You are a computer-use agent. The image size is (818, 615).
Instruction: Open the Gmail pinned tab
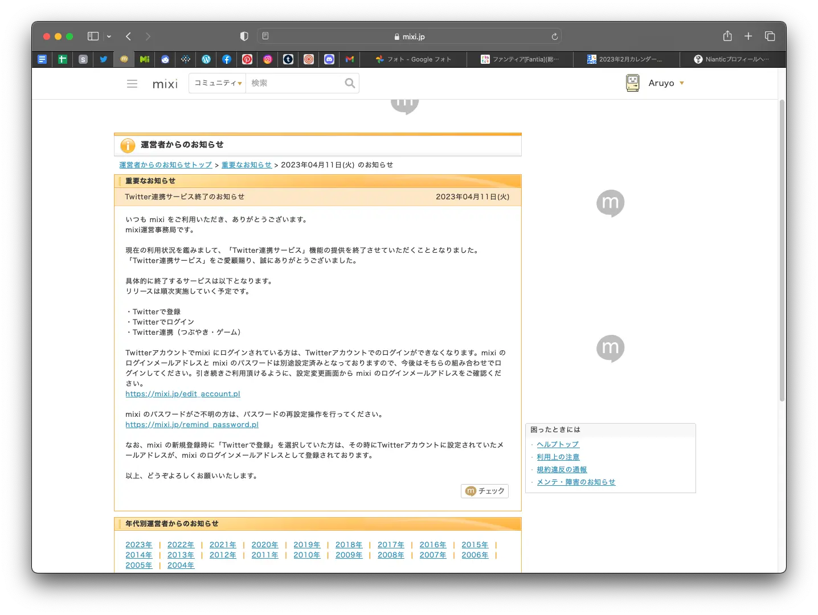coord(350,59)
